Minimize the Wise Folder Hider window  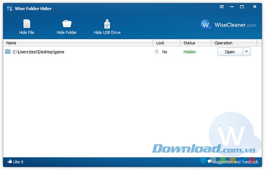[x=232, y=7]
